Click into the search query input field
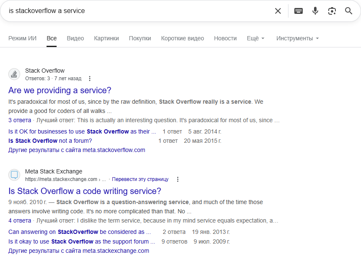The width and height of the screenshot is (361, 270). coord(134,11)
